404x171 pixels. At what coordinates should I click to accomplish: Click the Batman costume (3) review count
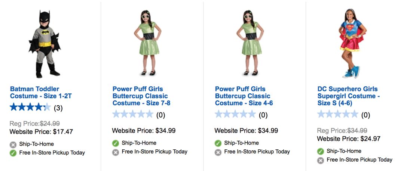tap(58, 108)
